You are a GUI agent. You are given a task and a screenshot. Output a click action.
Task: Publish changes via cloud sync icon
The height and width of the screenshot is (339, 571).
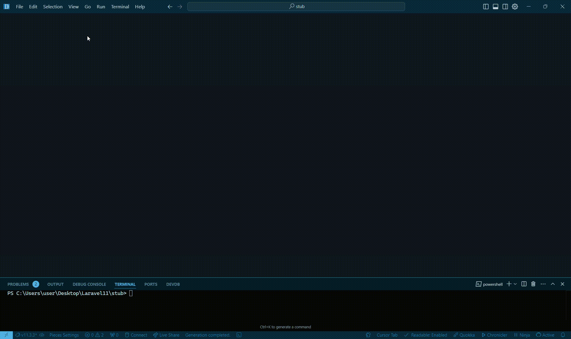pyautogui.click(x=42, y=335)
